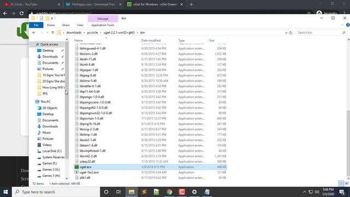
Task: Go up one folder level
Action: [x=52, y=33]
